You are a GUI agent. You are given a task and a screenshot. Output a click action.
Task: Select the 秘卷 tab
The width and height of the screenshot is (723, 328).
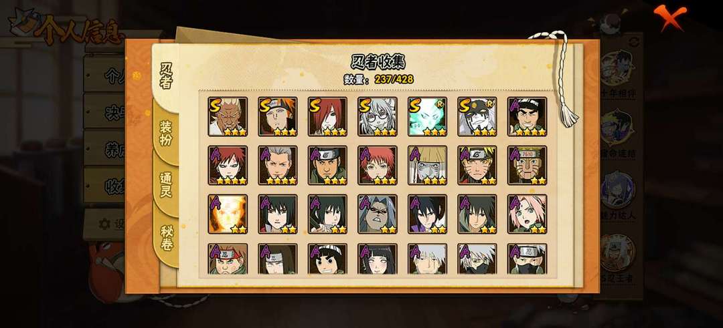(x=166, y=237)
